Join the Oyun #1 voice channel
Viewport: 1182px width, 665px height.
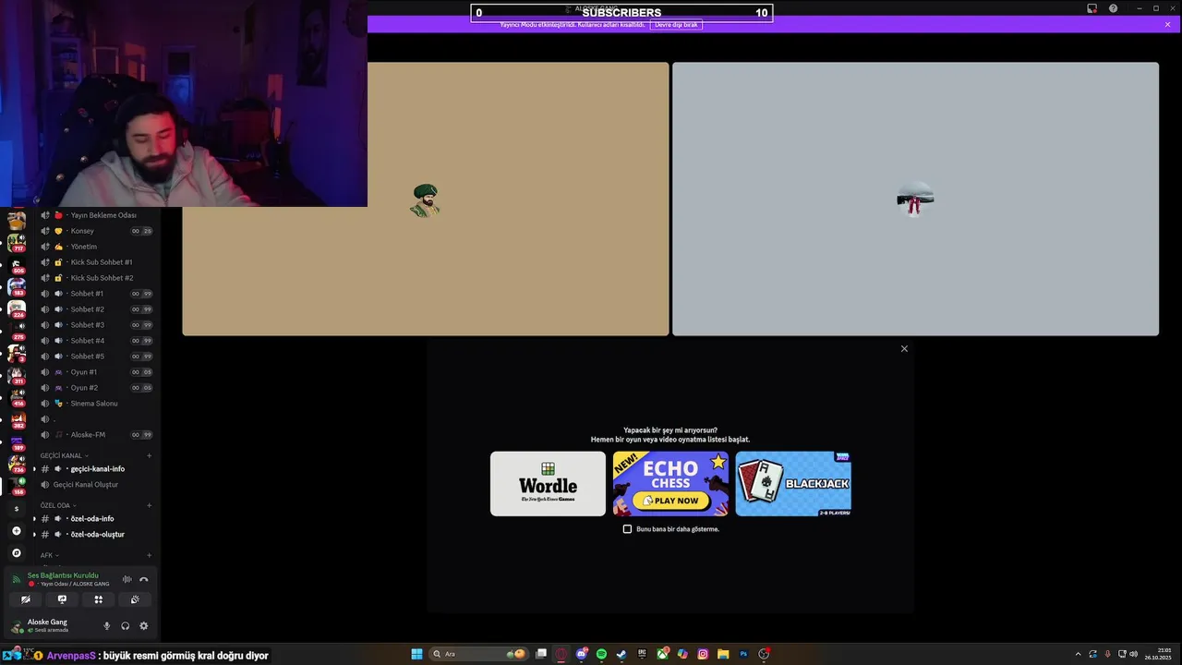click(x=96, y=372)
